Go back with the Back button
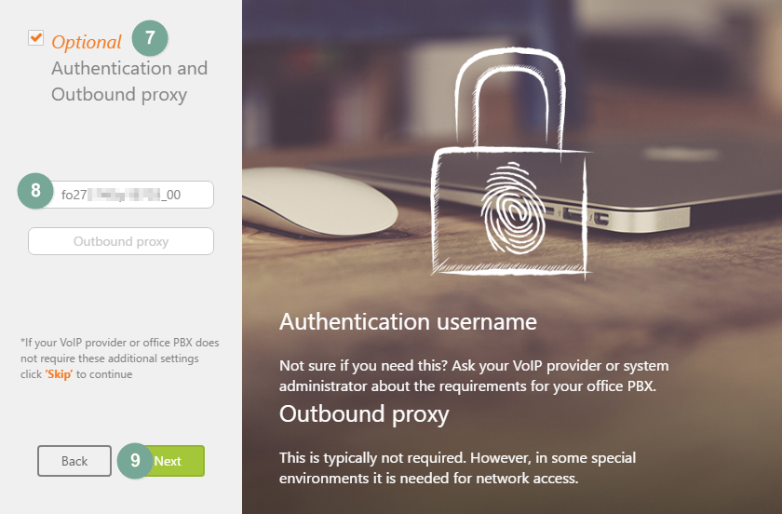Screen dimensions: 782x514 (x=74, y=461)
